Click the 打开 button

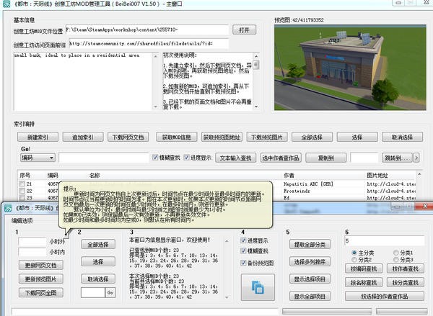(x=244, y=30)
